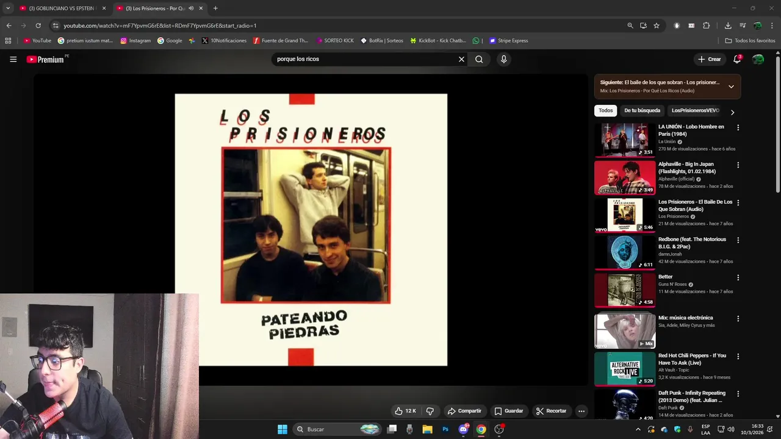The width and height of the screenshot is (781, 439).
Task: Go back to previous page
Action: click(x=9, y=26)
